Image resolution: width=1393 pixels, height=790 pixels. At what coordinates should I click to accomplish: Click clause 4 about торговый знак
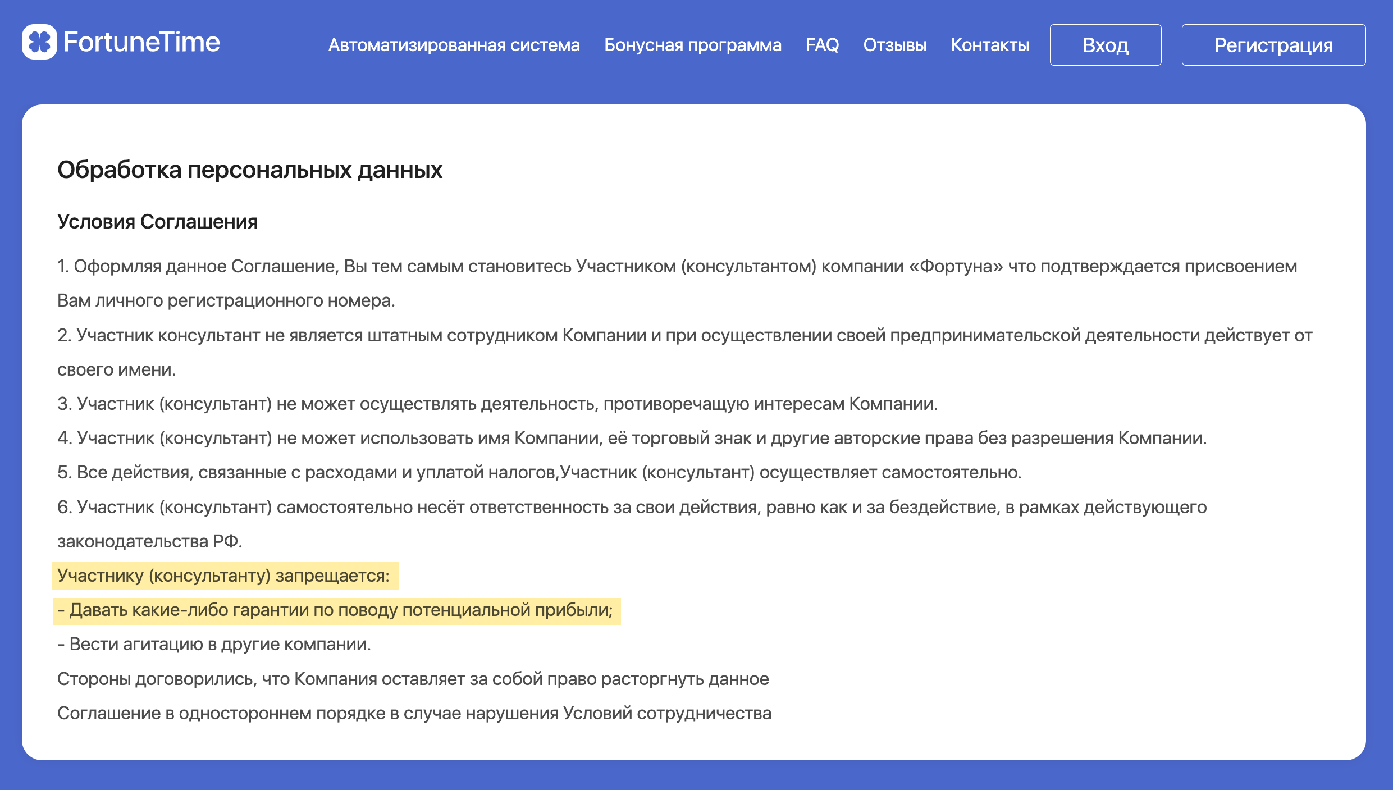[x=632, y=438]
